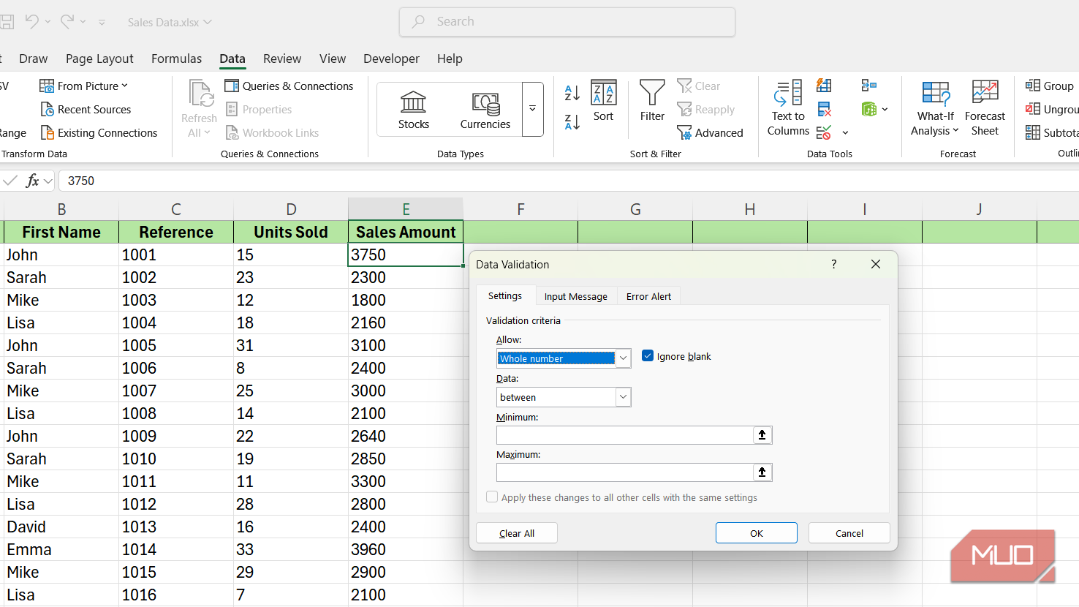The width and height of the screenshot is (1079, 607).
Task: Click the Flash Fill icon
Action: pos(824,86)
